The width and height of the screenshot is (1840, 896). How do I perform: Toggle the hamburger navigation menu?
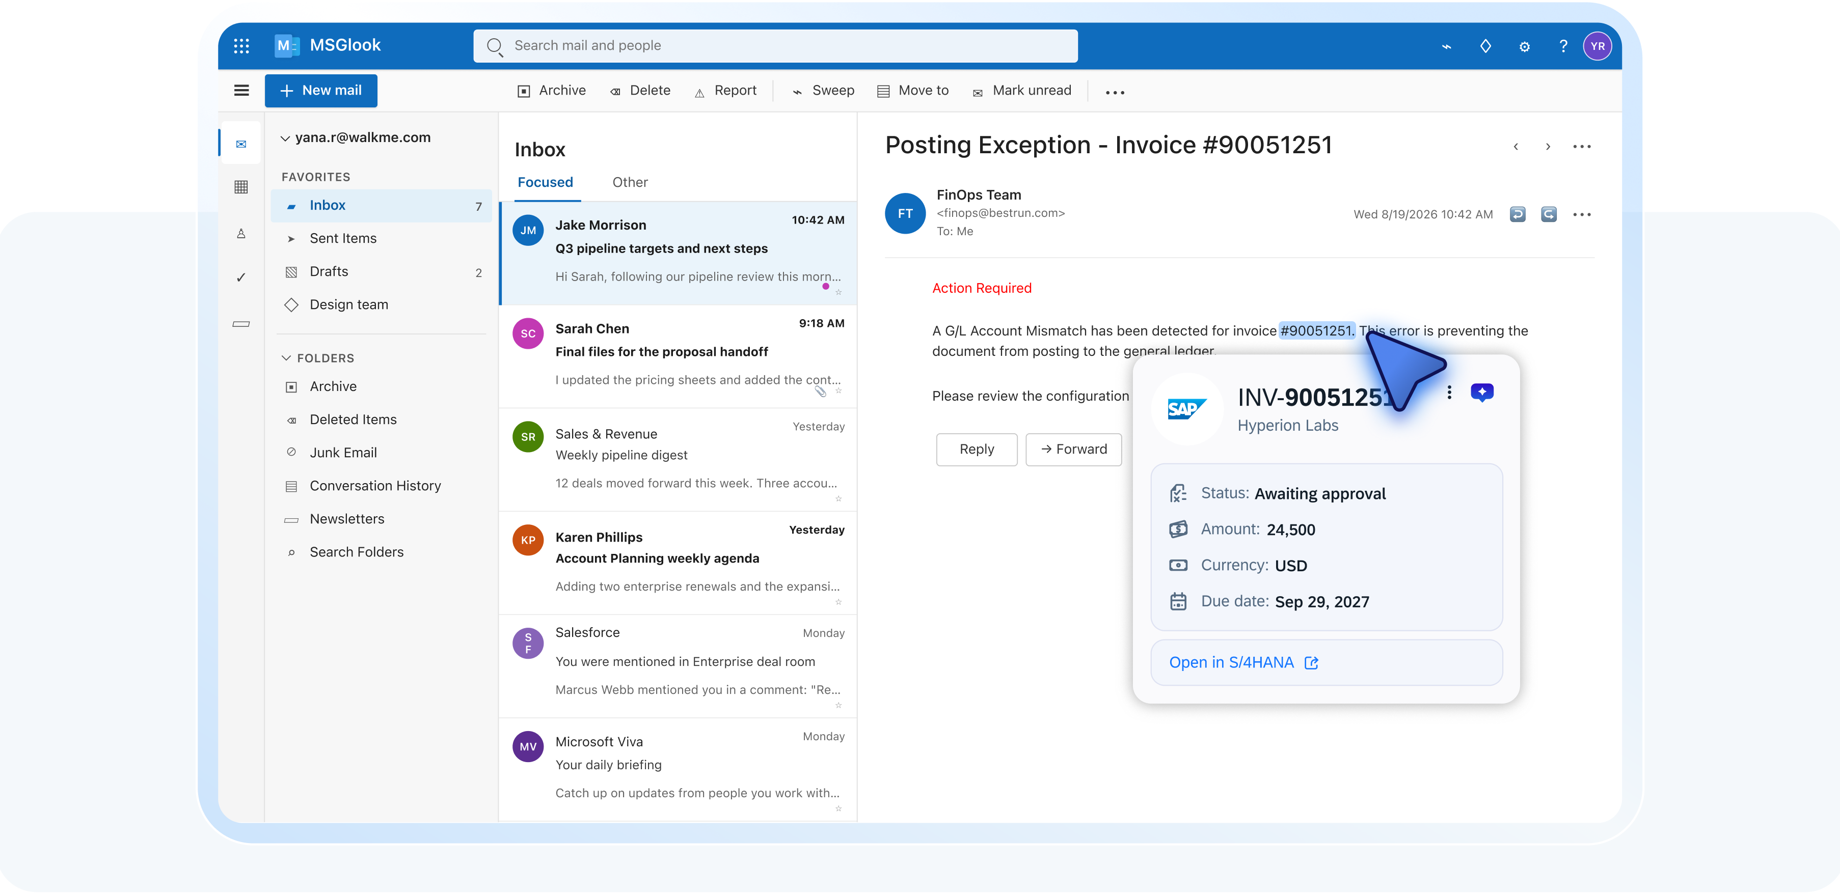click(x=241, y=91)
